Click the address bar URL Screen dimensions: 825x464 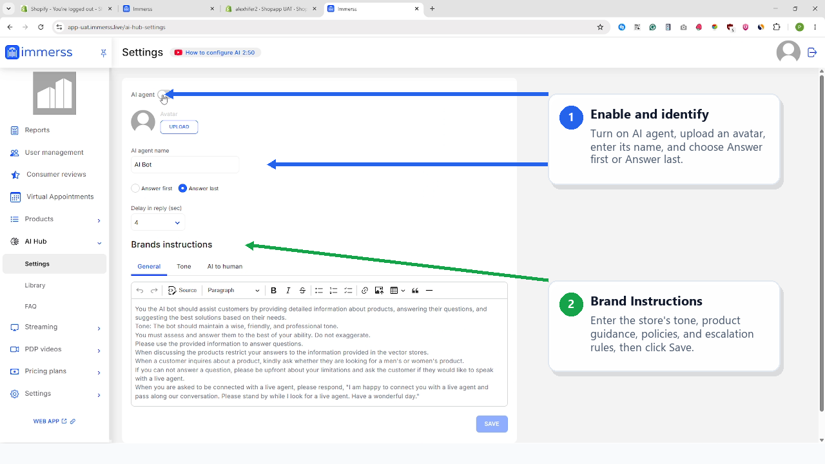tap(116, 28)
